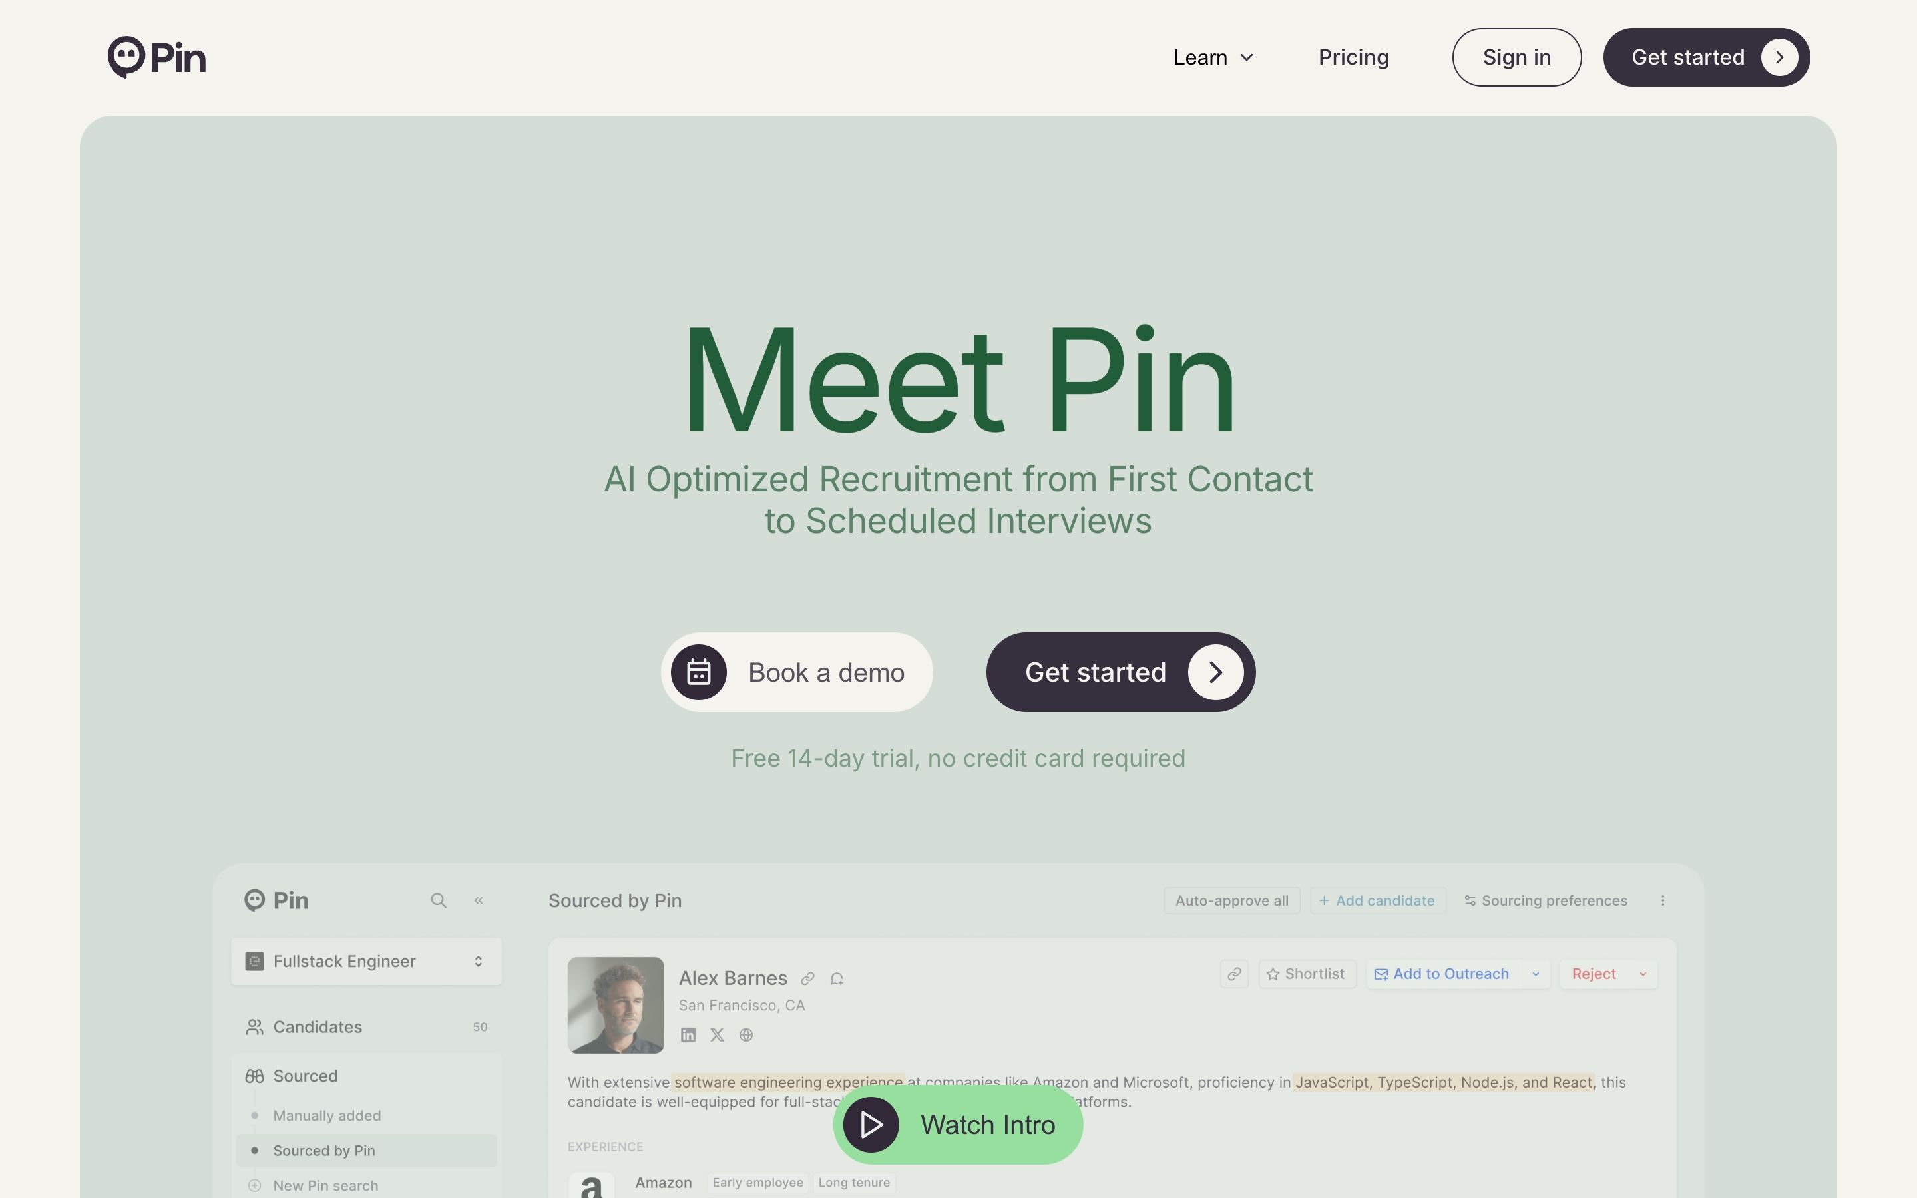
Task: Expand the Reject dropdown arrow
Action: click(1643, 974)
